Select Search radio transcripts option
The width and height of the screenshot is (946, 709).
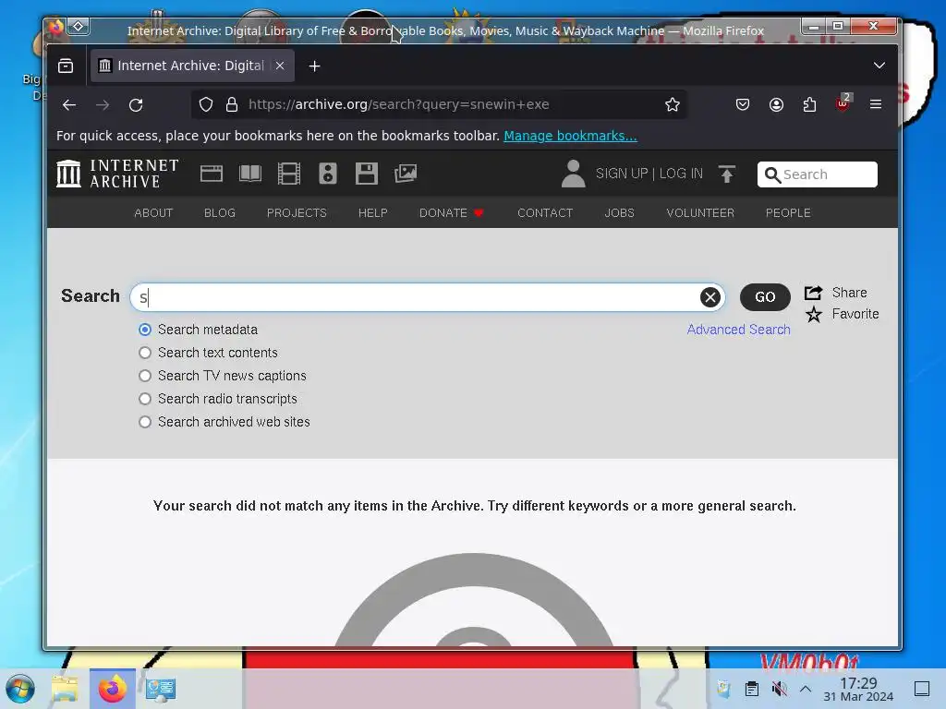point(145,399)
